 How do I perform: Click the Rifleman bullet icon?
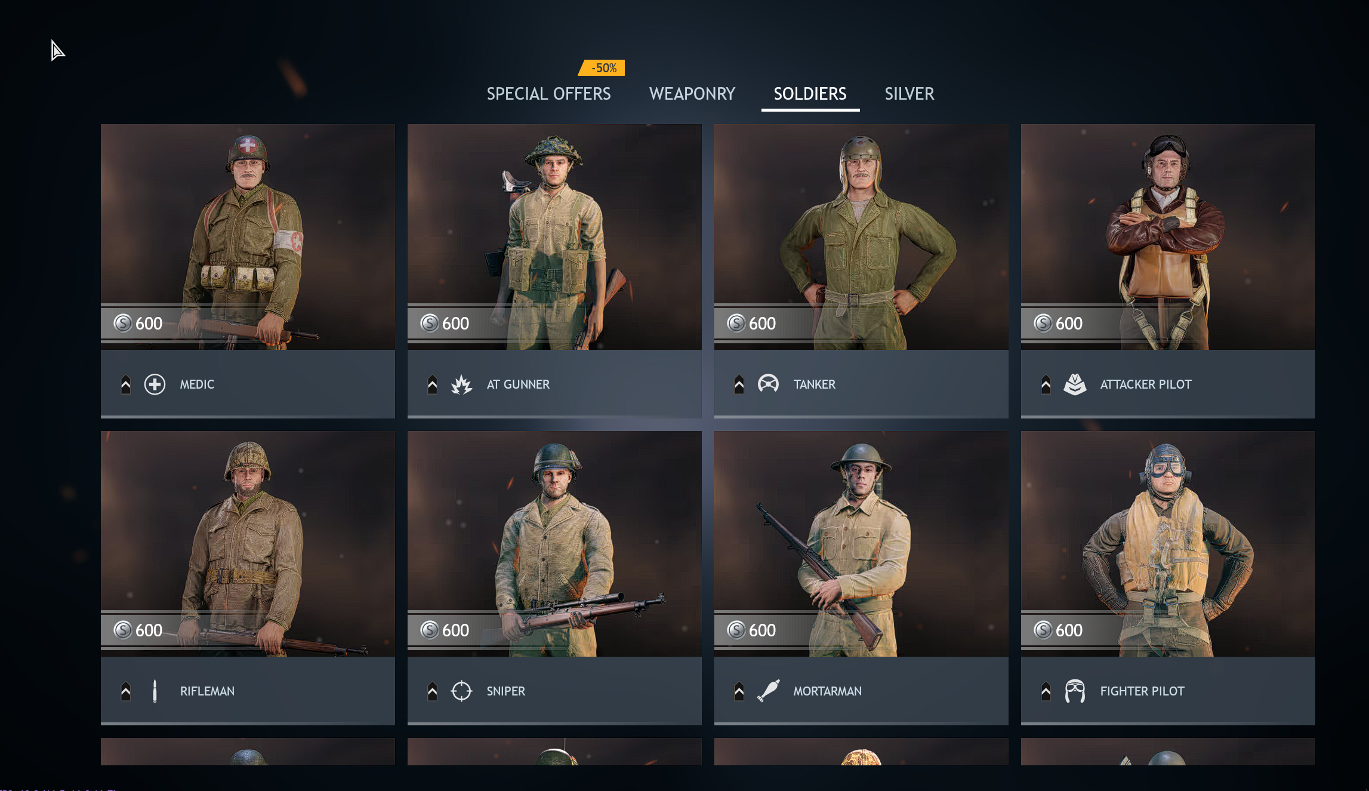click(155, 691)
